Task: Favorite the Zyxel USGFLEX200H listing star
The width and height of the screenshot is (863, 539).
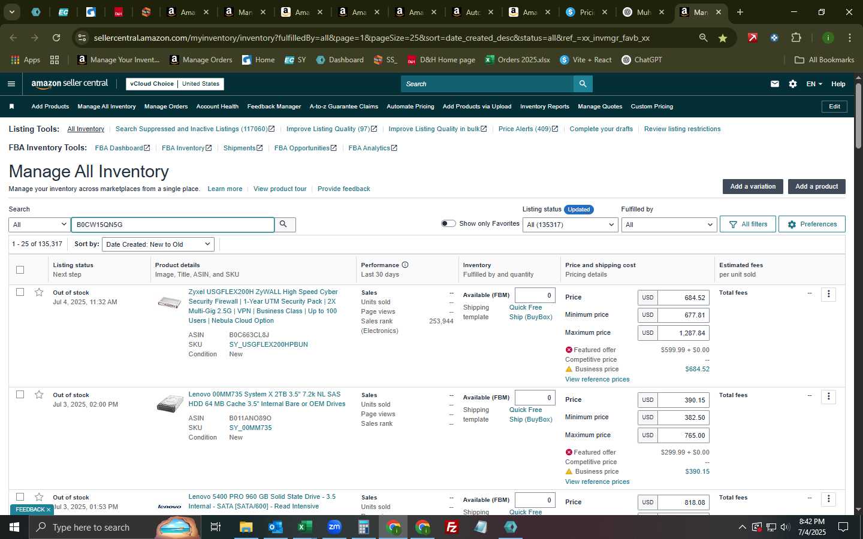Action: coord(39,292)
